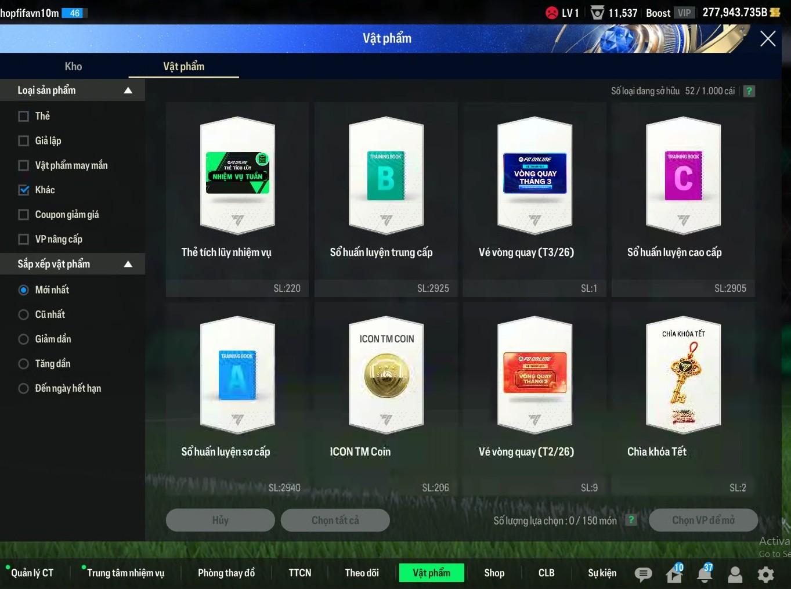Check the Coupon giảm giá filter
This screenshot has width=791, height=589.
24,215
